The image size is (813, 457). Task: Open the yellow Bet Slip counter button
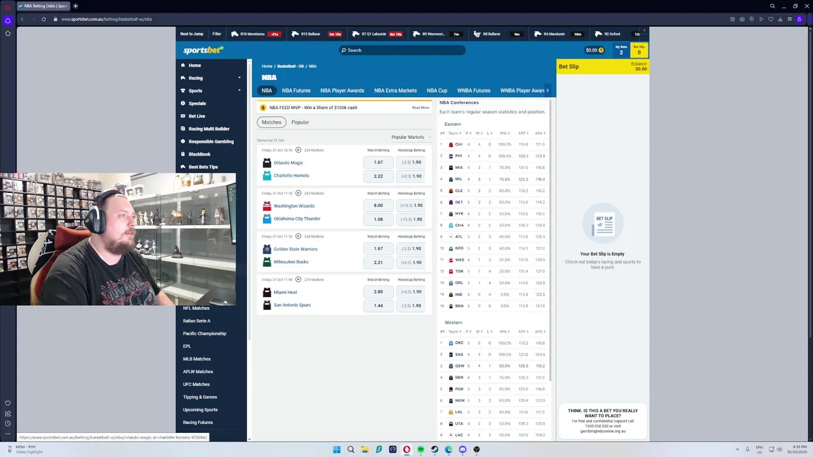[639, 50]
